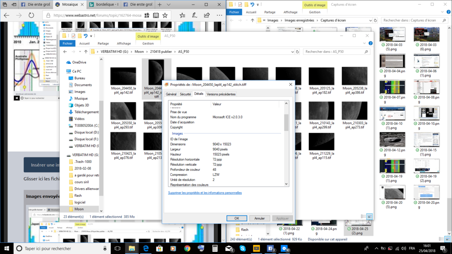Select thumbnail 2018-04-06 (1).png in Captures window
The height and width of the screenshot is (254, 452).
(426, 66)
